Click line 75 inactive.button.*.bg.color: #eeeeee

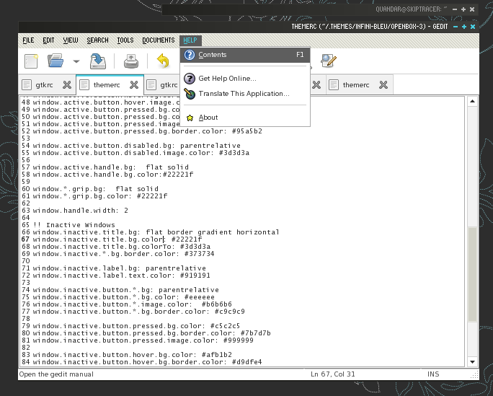click(x=123, y=298)
